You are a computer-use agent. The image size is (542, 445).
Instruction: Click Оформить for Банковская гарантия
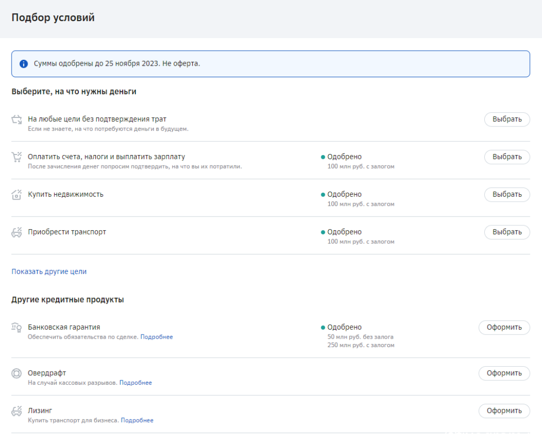click(x=504, y=327)
